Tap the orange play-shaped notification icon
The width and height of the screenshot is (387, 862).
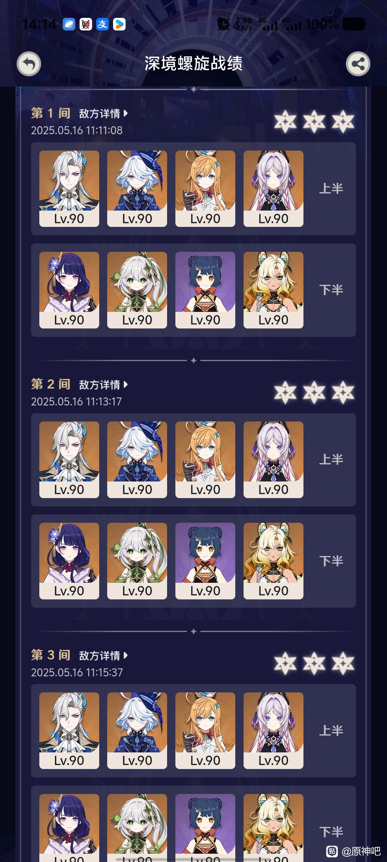(119, 24)
